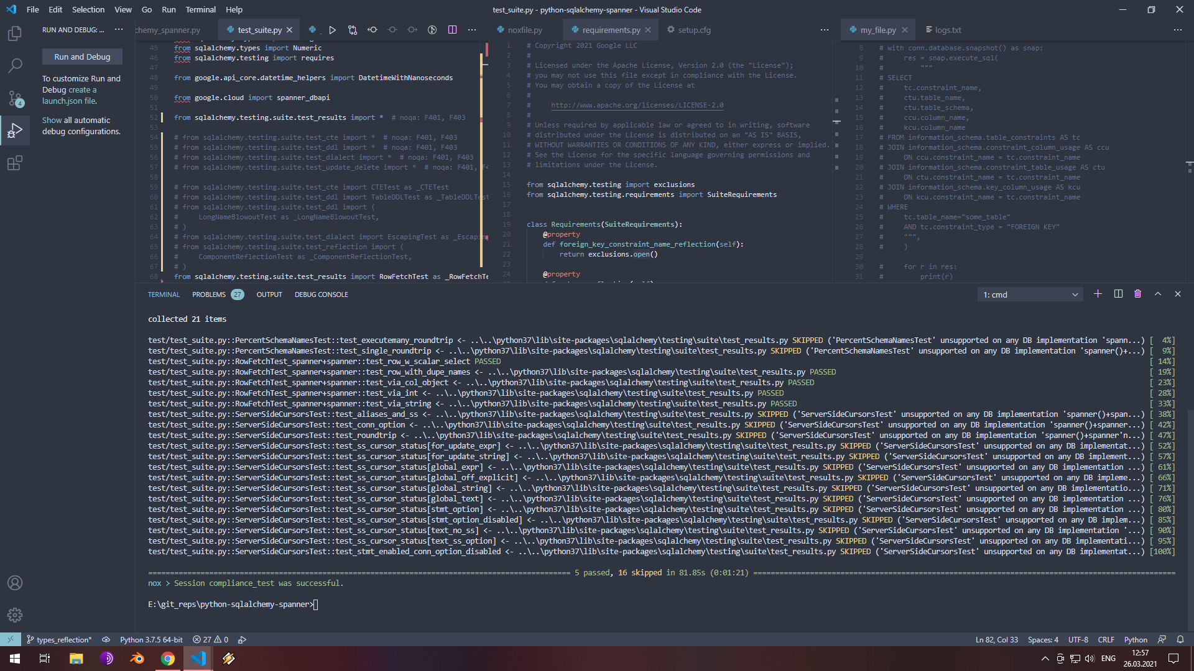Switch to the PROBLEMS tab

pyautogui.click(x=209, y=294)
